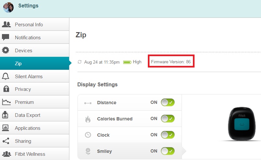This screenshot has width=261, height=160.
Task: Click the Data Export download icon
Action: (x=6, y=115)
